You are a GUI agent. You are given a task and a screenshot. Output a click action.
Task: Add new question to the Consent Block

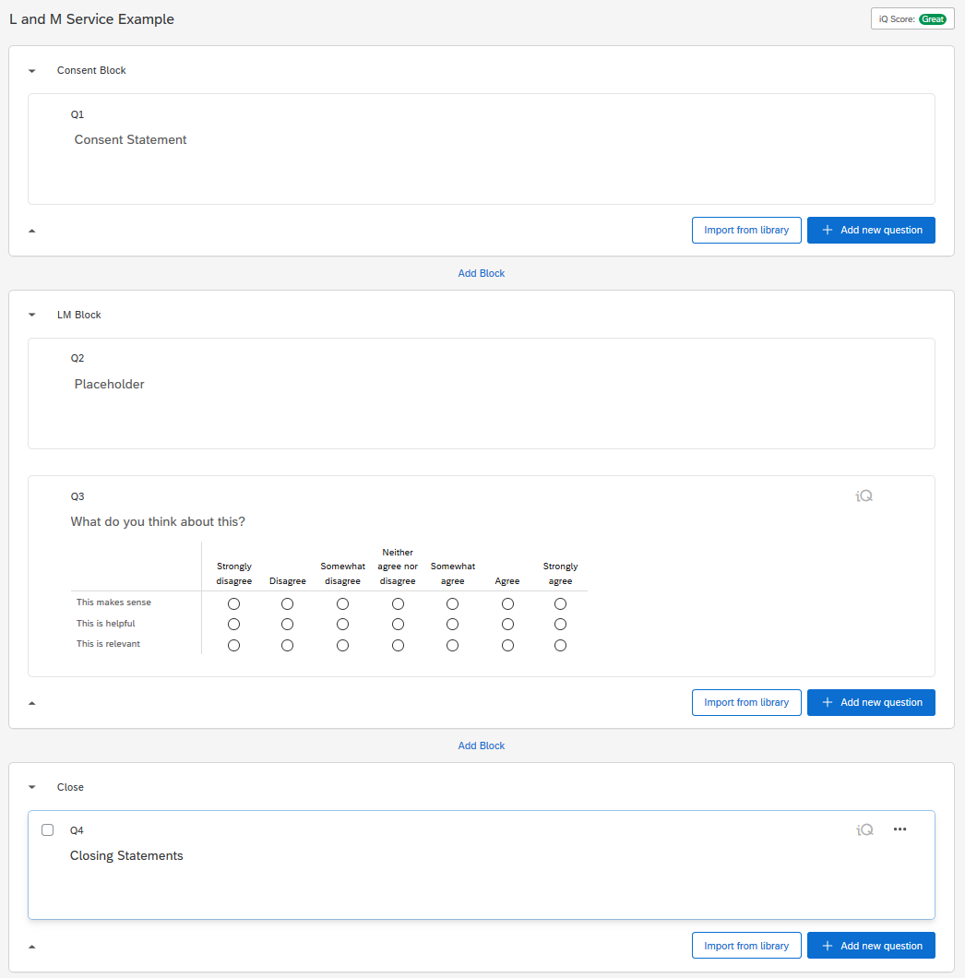coord(871,231)
